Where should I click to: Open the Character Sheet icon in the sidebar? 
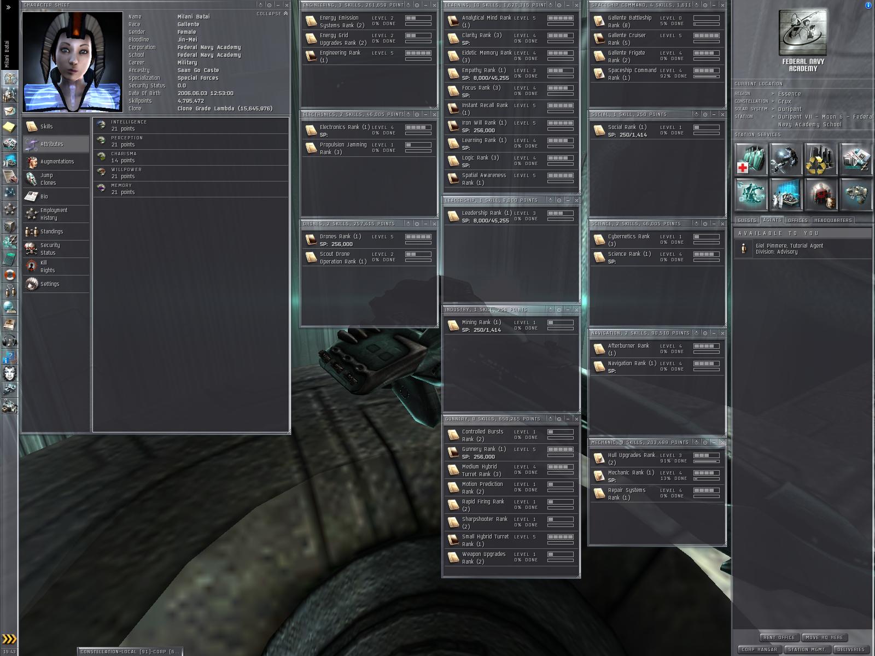[x=10, y=79]
